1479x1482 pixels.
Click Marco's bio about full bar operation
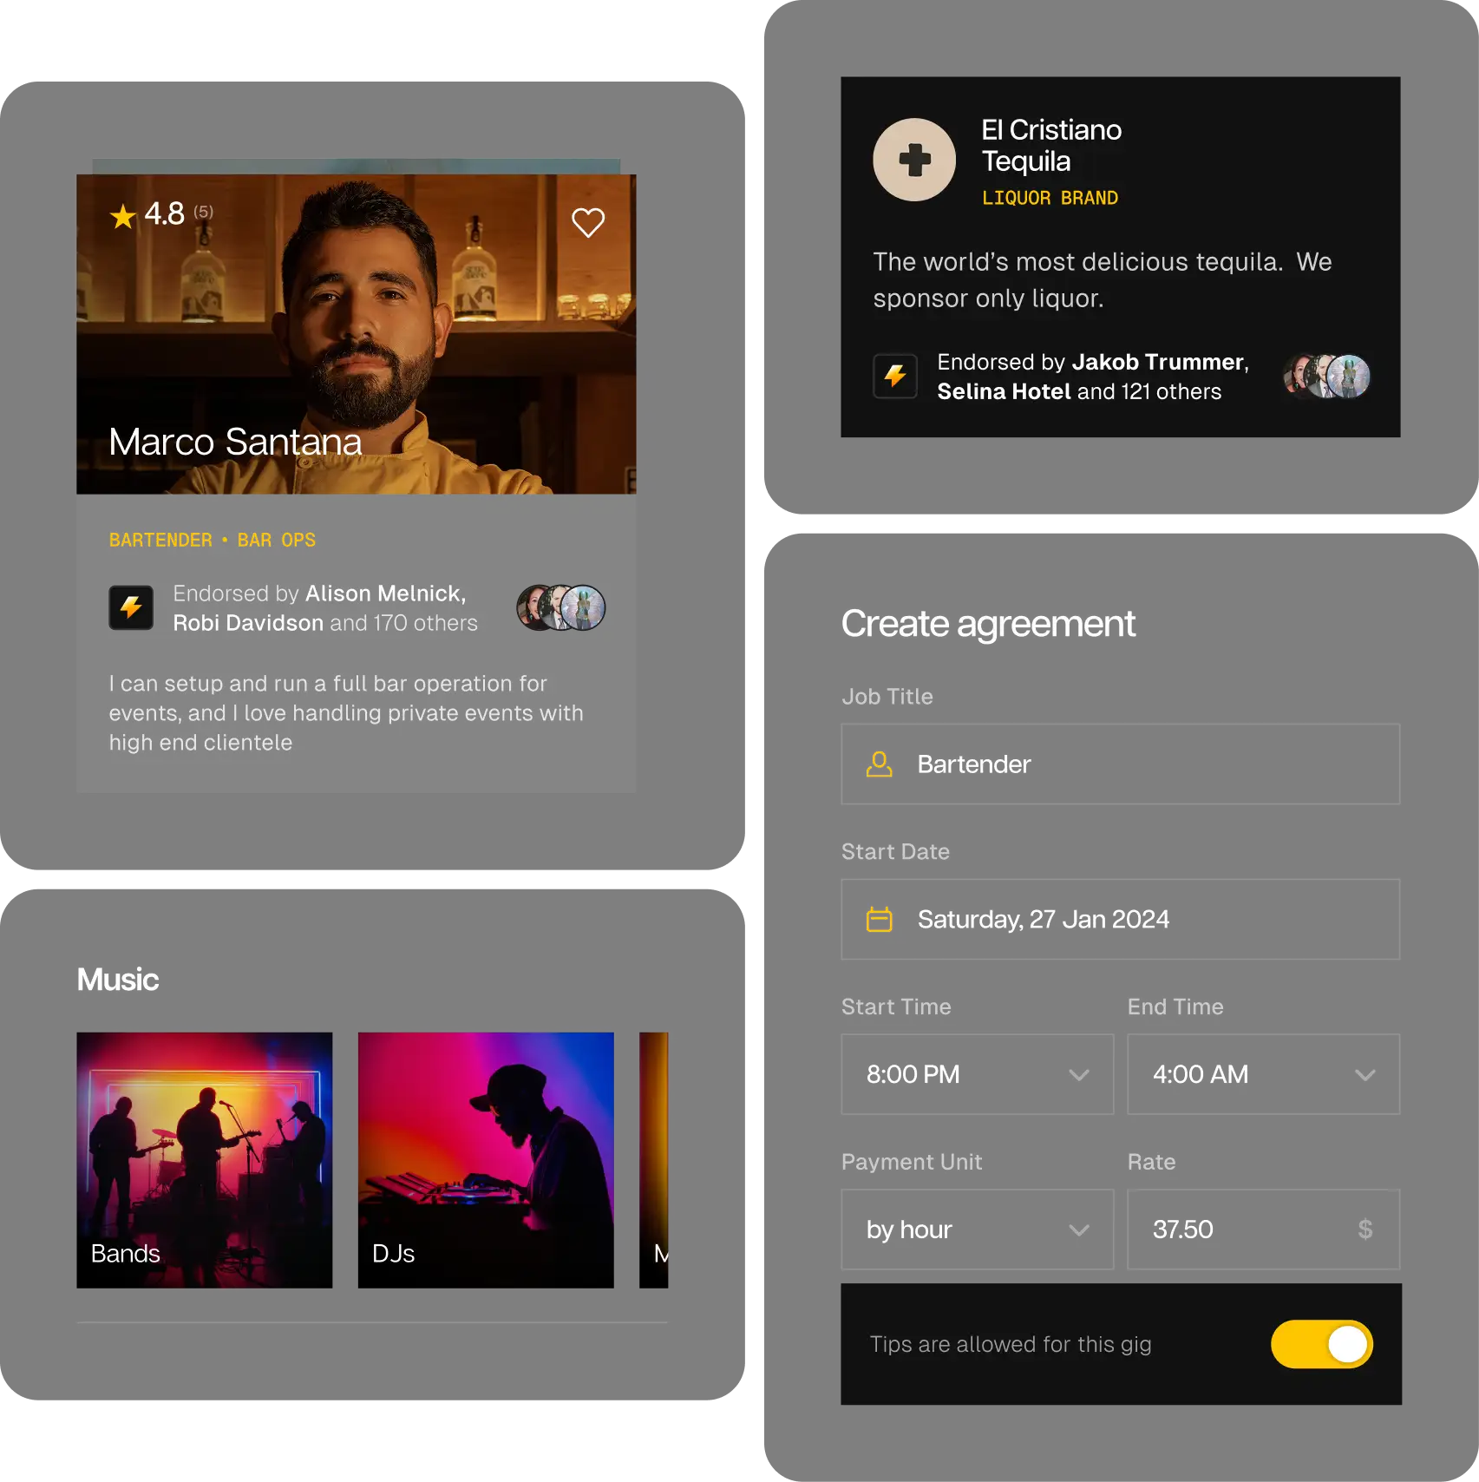coord(346,713)
